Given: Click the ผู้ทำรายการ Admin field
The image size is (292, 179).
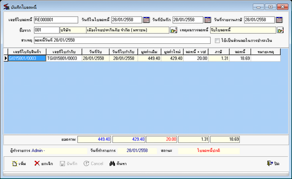Looking at the screenshot, I should pyautogui.click(x=59, y=150).
